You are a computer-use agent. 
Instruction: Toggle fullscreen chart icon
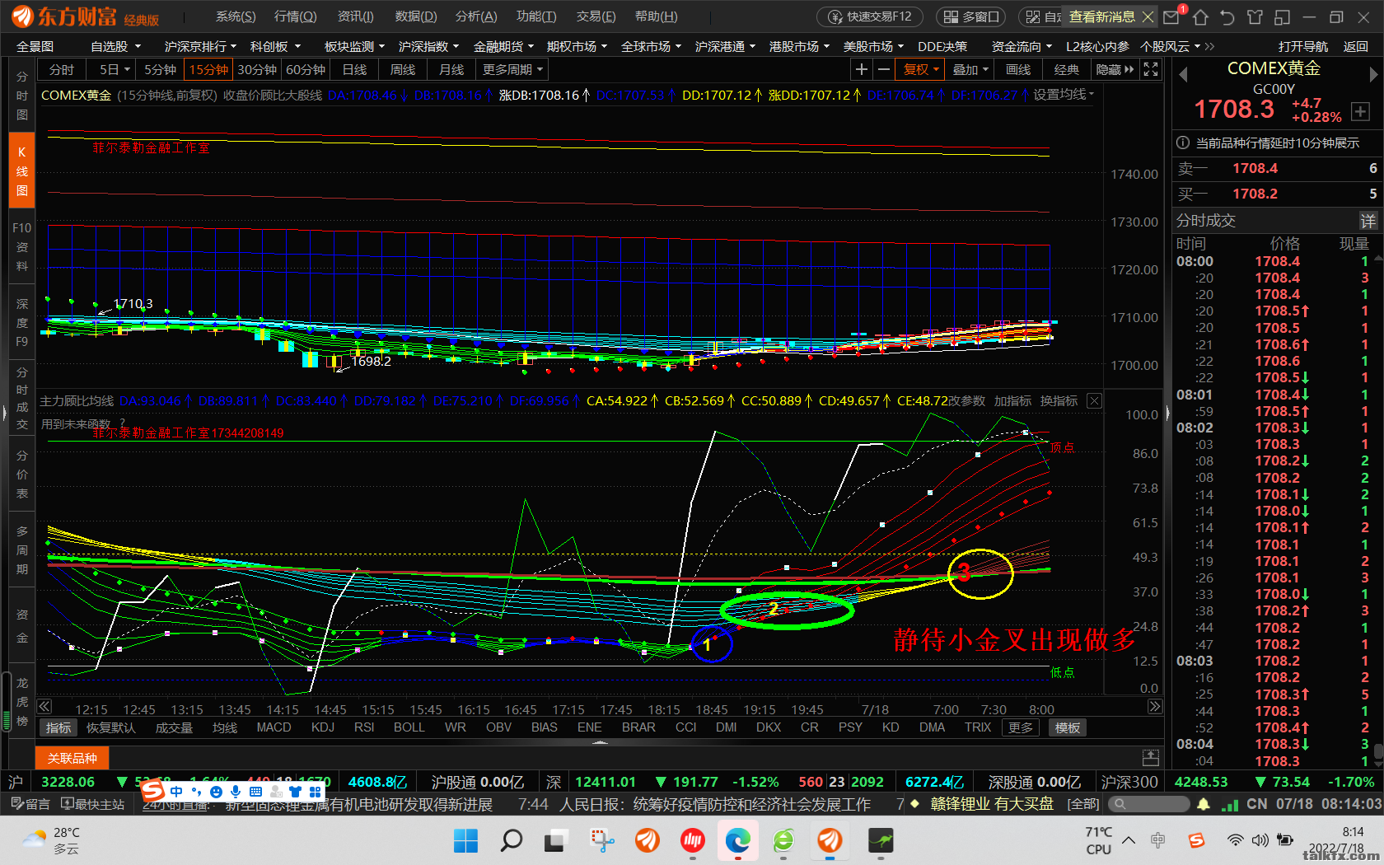(1151, 70)
